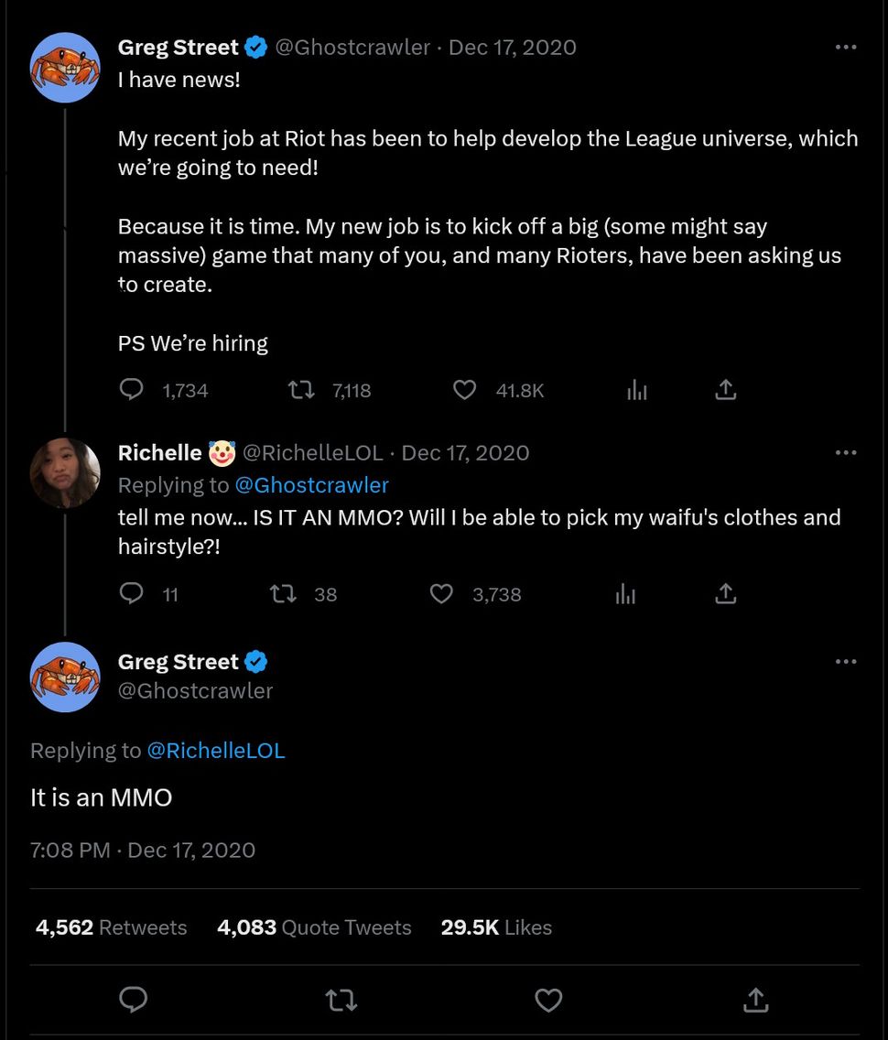Open the @RichelleLOL mention link
888x1040 pixels.
(216, 751)
